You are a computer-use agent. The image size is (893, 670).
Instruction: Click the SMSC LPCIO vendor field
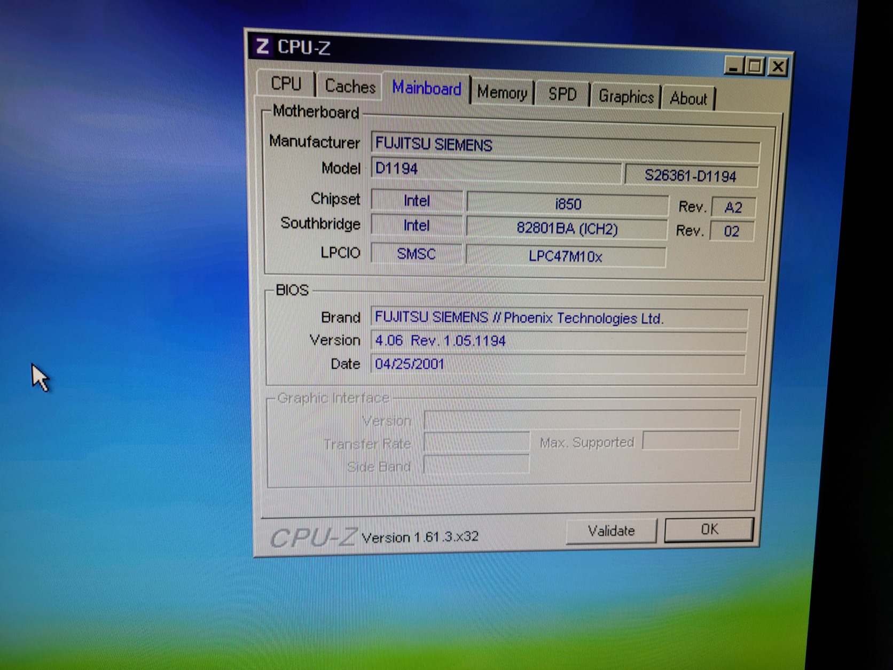pos(416,253)
